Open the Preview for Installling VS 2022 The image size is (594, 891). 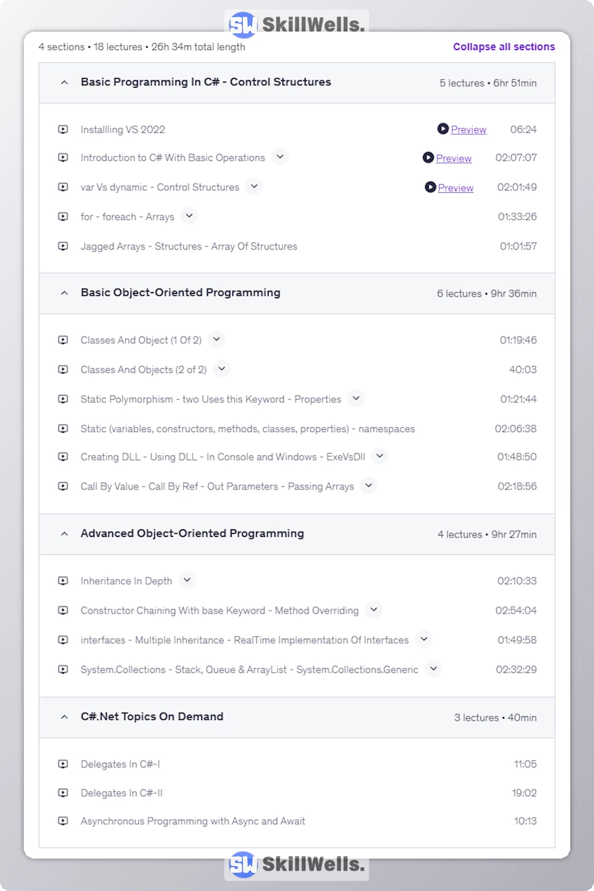click(467, 129)
